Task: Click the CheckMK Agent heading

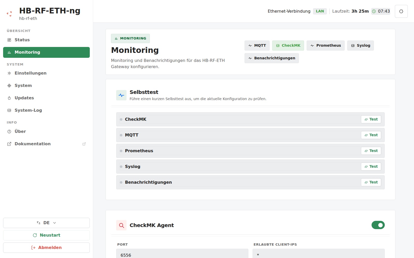Action: 152,225
